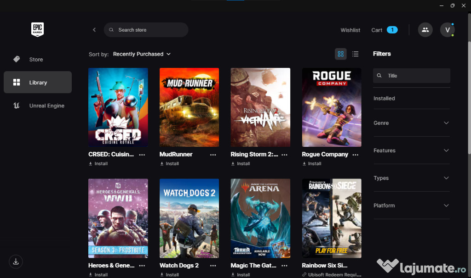This screenshot has height=278, width=471.
Task: Install Rising Storm 2: Vietnam
Action: pyautogui.click(x=241, y=164)
